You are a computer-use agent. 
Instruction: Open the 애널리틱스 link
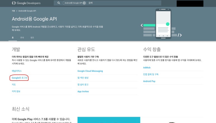(17, 71)
